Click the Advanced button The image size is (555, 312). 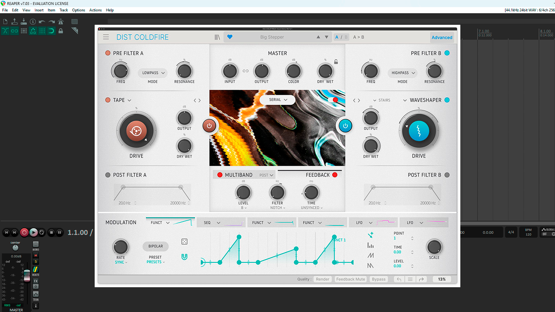click(x=442, y=37)
